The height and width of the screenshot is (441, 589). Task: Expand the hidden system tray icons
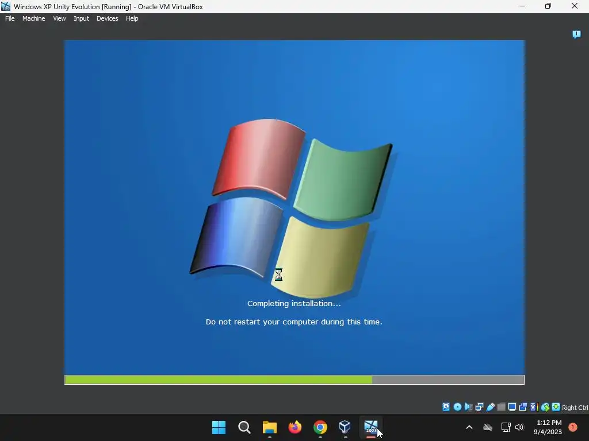click(x=469, y=427)
